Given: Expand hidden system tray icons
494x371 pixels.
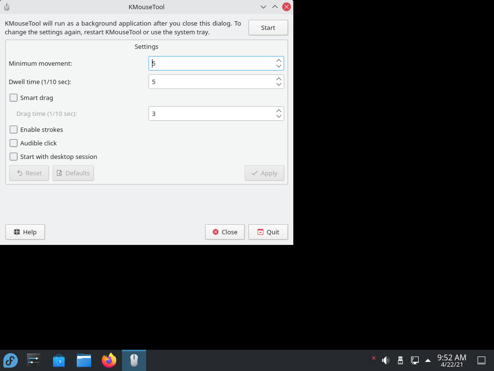Looking at the screenshot, I should (428, 360).
